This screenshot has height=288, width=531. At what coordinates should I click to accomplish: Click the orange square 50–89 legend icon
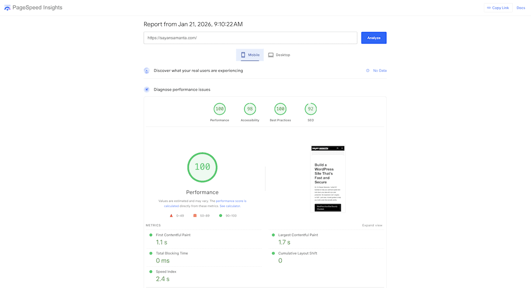pos(195,215)
